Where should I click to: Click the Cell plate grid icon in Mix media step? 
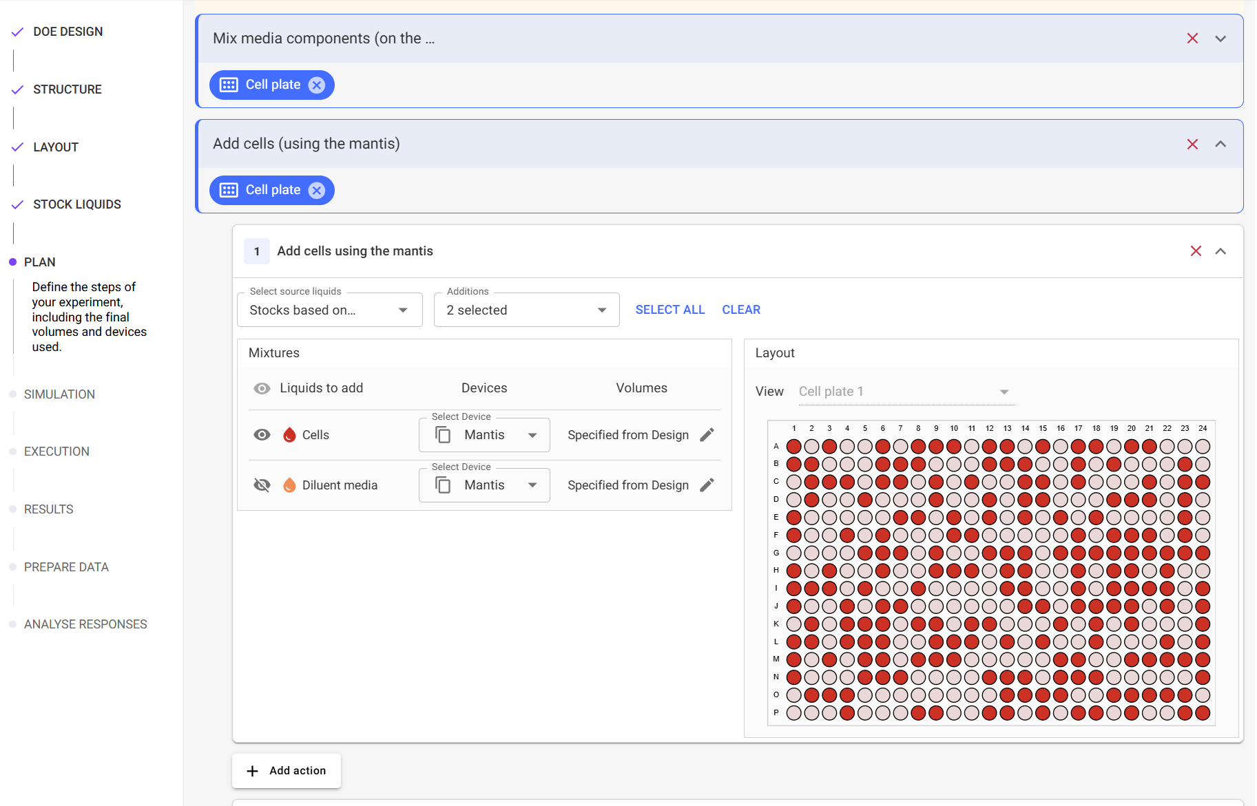pyautogui.click(x=228, y=85)
